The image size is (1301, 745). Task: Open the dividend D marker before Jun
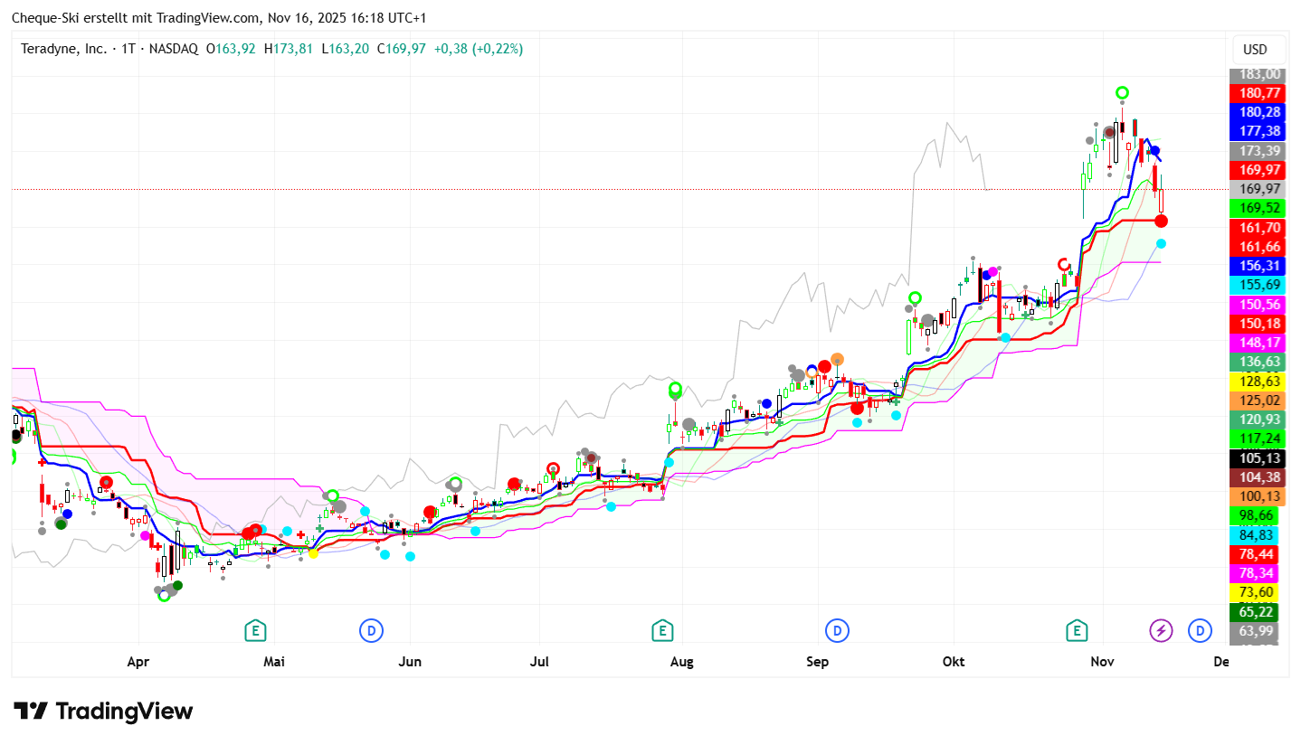tap(370, 630)
